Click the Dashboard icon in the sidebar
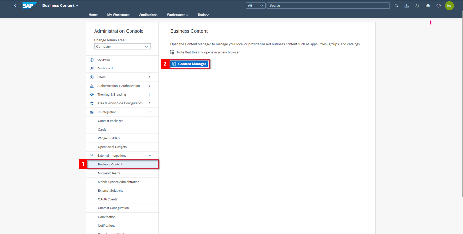 [x=92, y=69]
